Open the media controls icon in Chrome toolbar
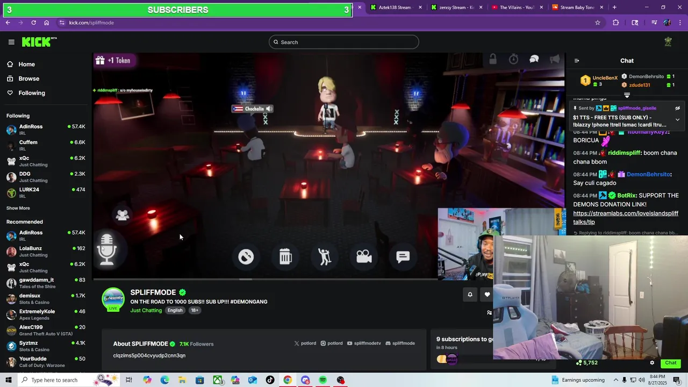The image size is (688, 387). pyautogui.click(x=654, y=23)
